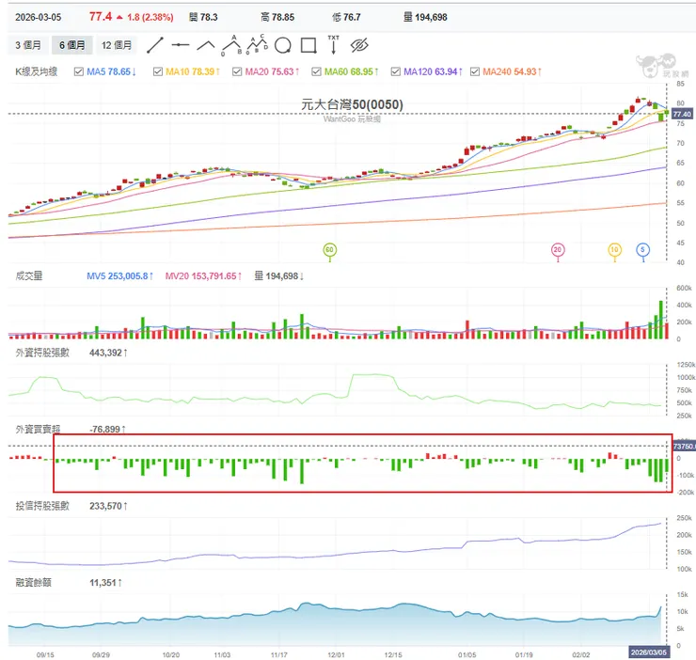Click the green 60 MA marker
The width and height of the screenshot is (696, 660).
point(329,250)
